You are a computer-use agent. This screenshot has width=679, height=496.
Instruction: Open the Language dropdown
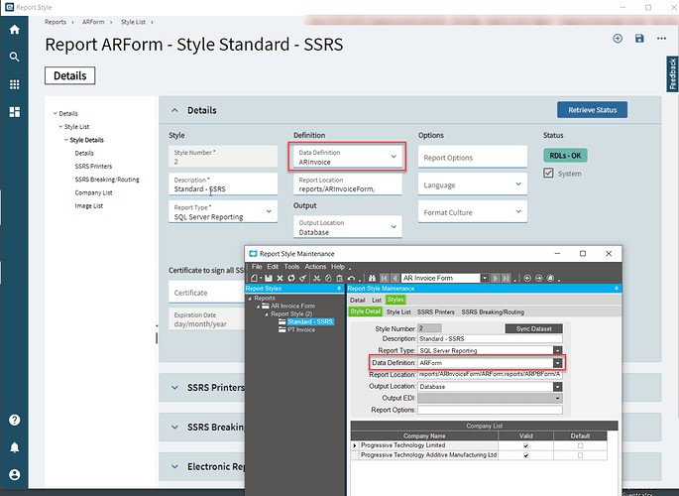[518, 185]
